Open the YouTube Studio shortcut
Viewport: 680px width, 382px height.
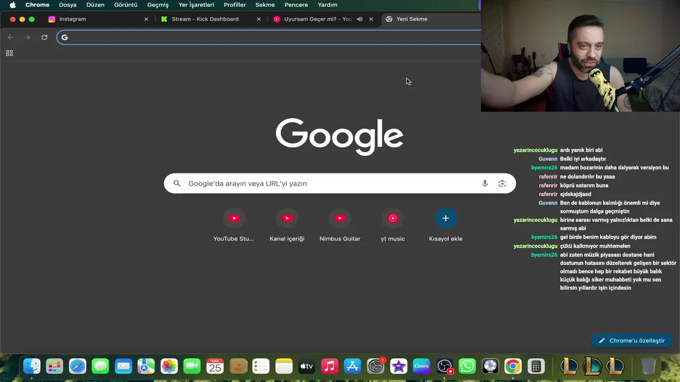[x=234, y=225]
